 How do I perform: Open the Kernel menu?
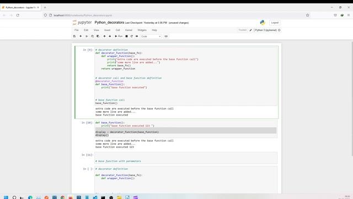tap(129, 30)
